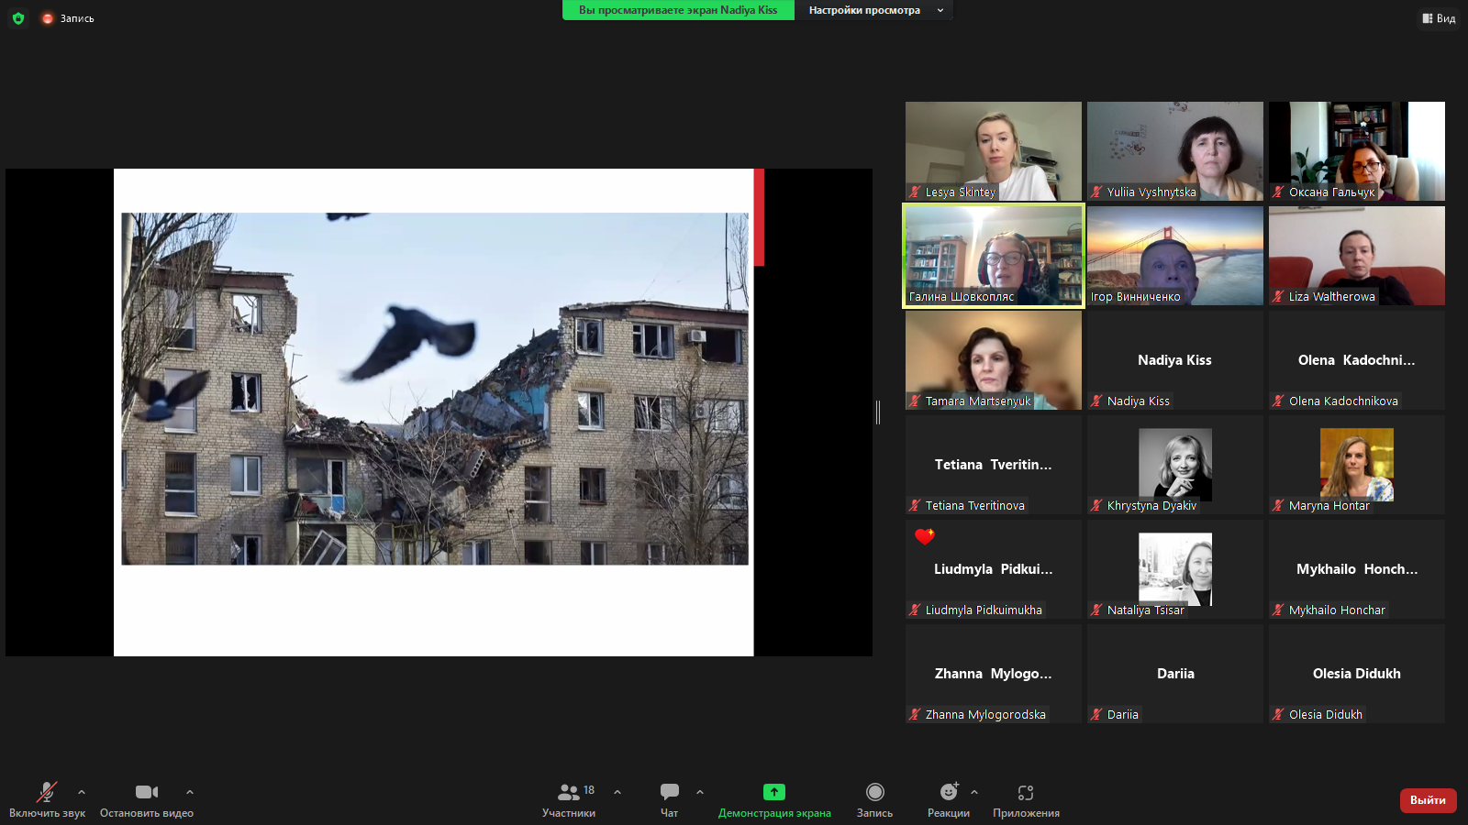Image resolution: width=1468 pixels, height=825 pixels.
Task: Click the Record icon in bottom toolbar
Action: pyautogui.click(x=874, y=792)
